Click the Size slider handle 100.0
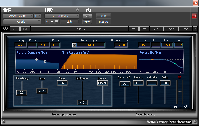 tap(62, 83)
